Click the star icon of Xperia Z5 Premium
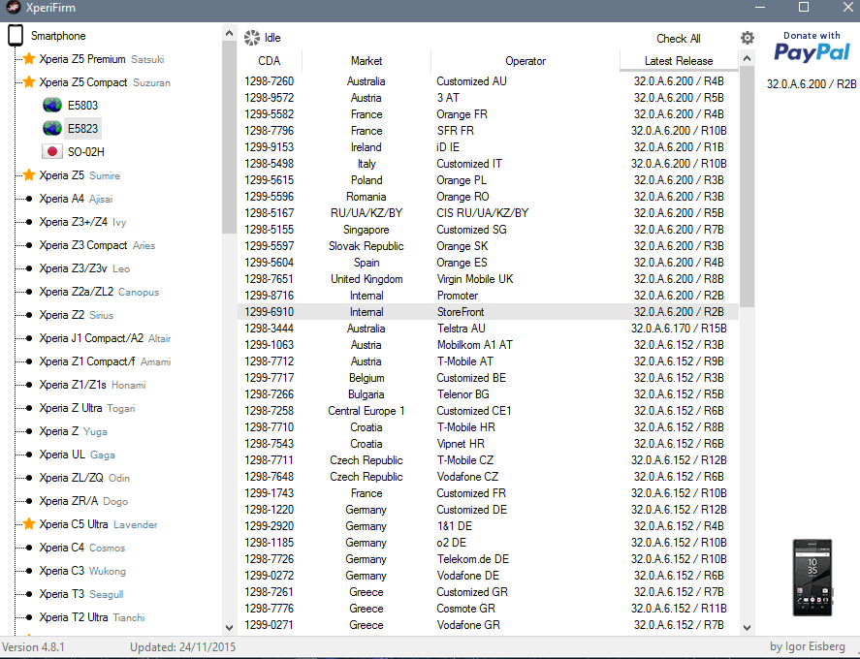The height and width of the screenshot is (659, 860). 30,59
